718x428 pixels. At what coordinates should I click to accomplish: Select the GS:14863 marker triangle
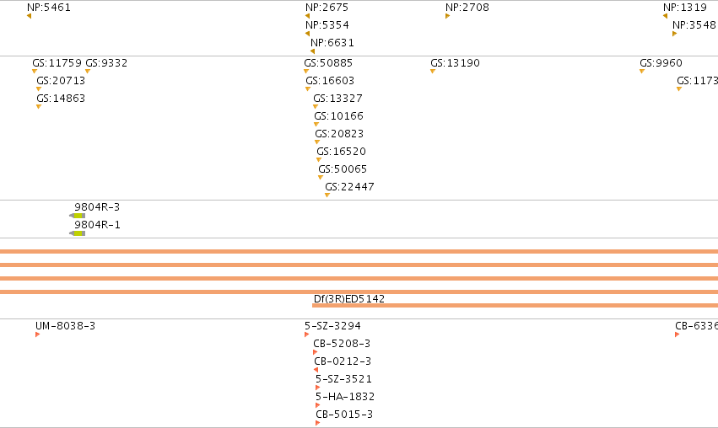point(39,107)
